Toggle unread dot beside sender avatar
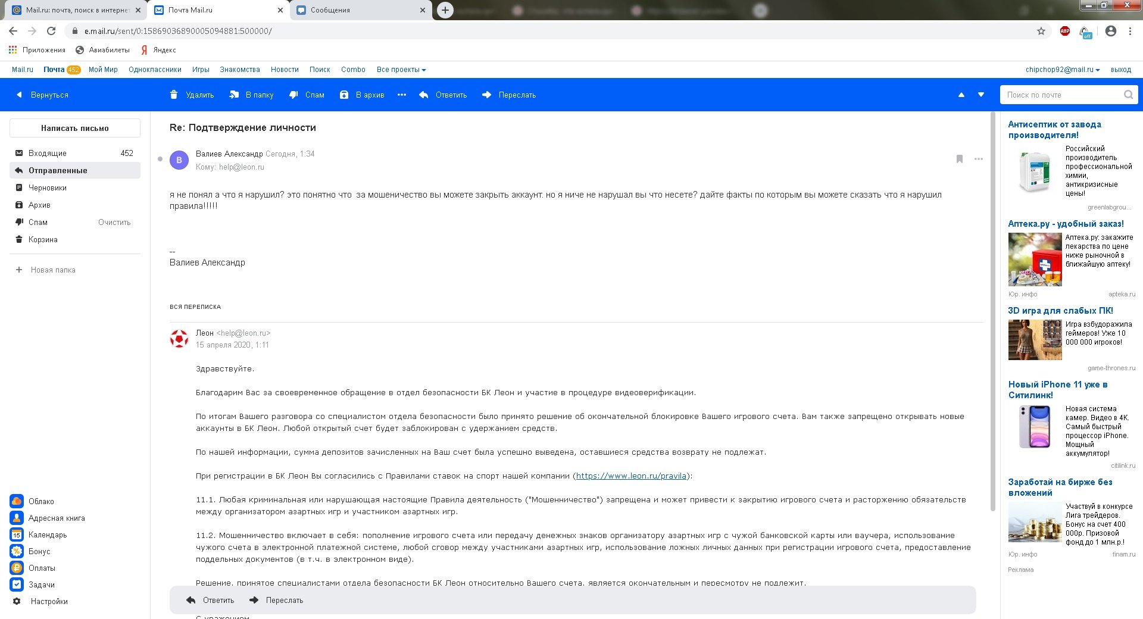Viewport: 1143px width, 619px height. click(x=160, y=159)
